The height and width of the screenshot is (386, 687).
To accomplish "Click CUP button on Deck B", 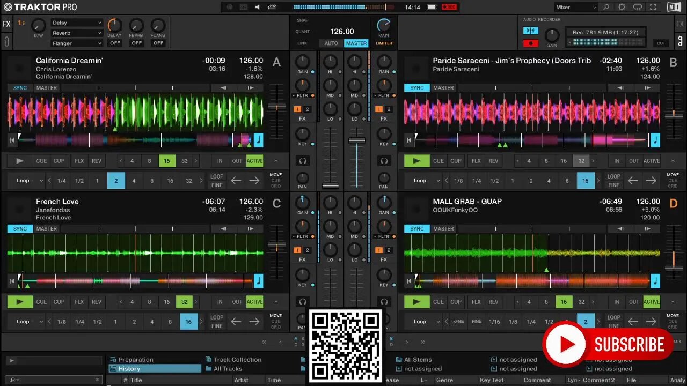I will [456, 161].
